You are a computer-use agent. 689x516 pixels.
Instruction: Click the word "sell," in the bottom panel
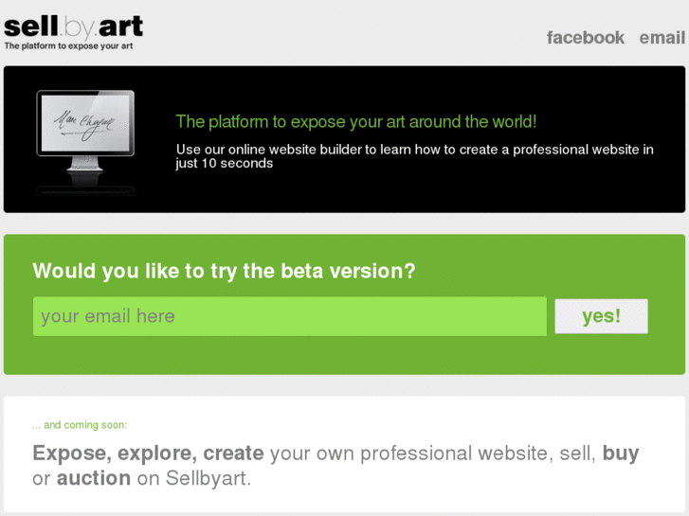click(576, 454)
